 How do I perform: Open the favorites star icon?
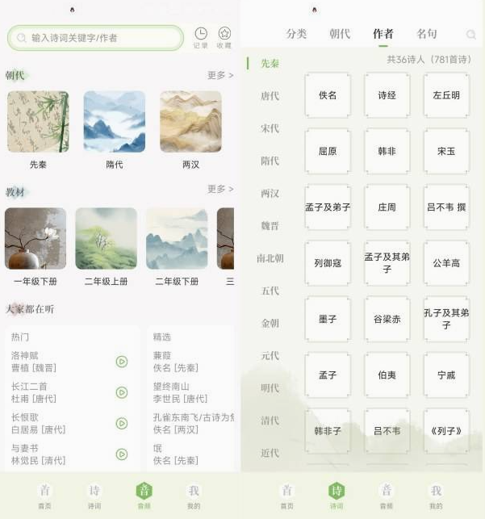tap(224, 34)
